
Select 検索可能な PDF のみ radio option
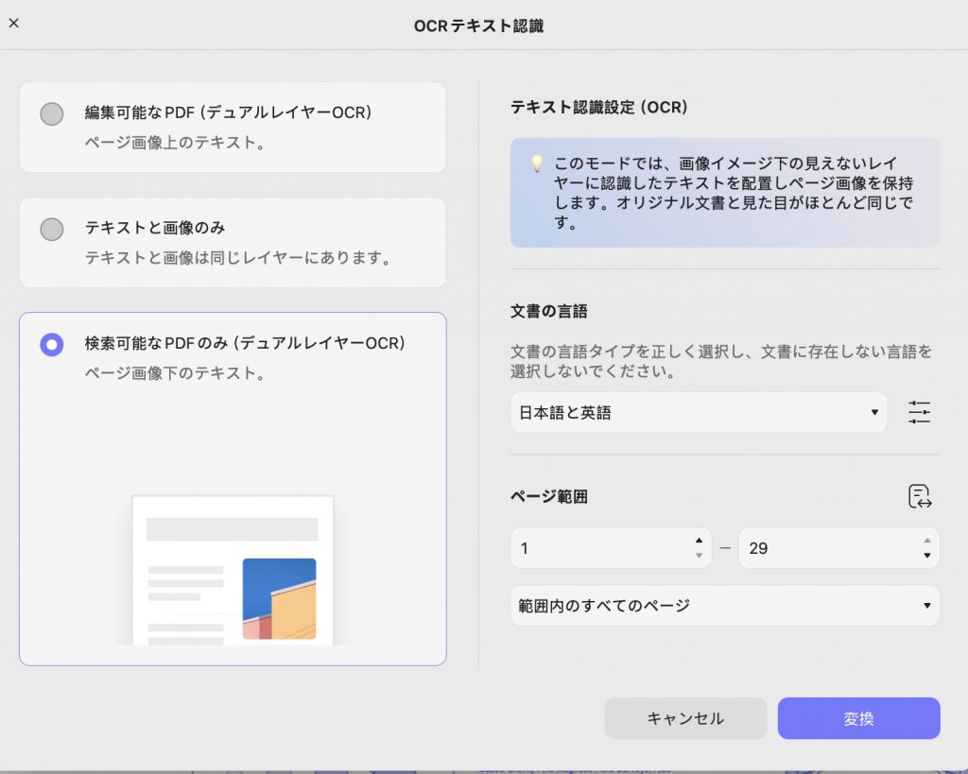(52, 344)
